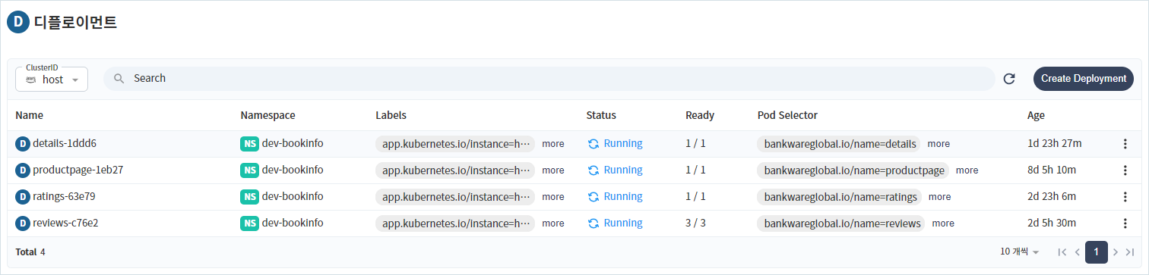This screenshot has width=1149, height=275.
Task: Open kebab menu for details-1ddd6 row
Action: tap(1125, 144)
